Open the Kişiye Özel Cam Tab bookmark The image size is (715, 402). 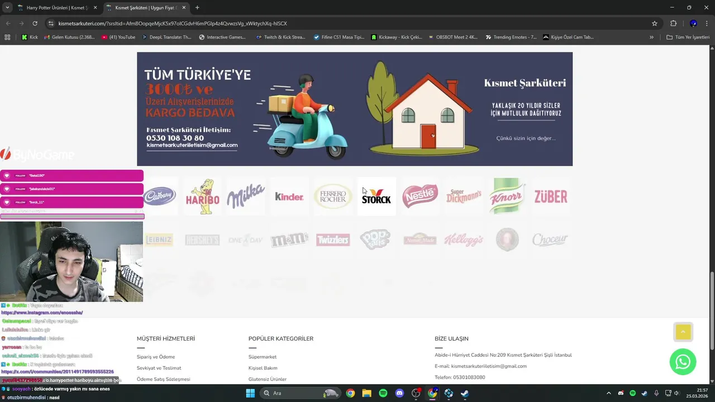coord(568,37)
